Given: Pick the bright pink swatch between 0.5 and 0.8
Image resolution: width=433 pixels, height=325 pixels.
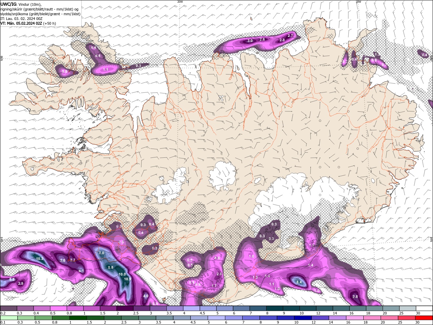Looking at the screenshot, I should (x=58, y=308).
